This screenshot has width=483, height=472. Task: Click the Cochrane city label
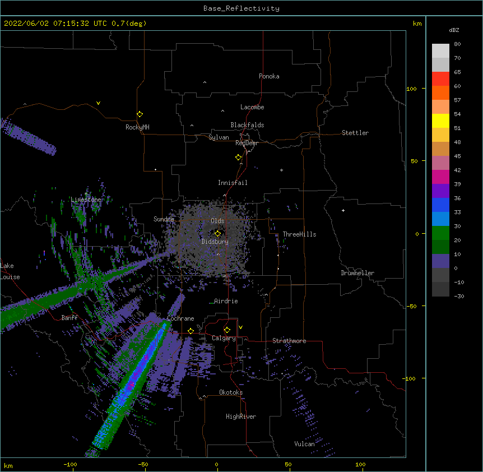click(x=180, y=318)
